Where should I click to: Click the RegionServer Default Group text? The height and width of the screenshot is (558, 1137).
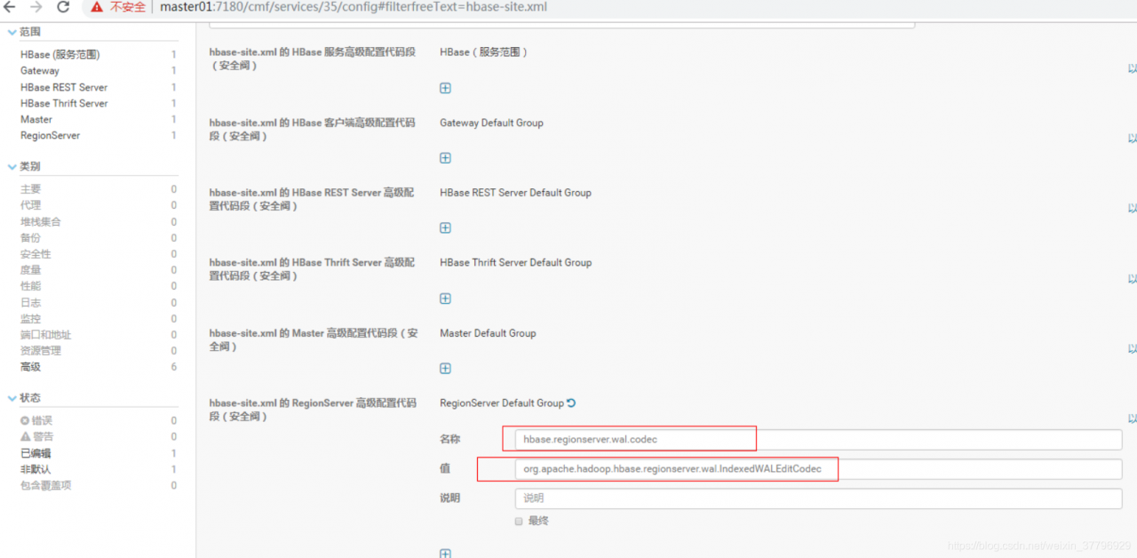502,403
